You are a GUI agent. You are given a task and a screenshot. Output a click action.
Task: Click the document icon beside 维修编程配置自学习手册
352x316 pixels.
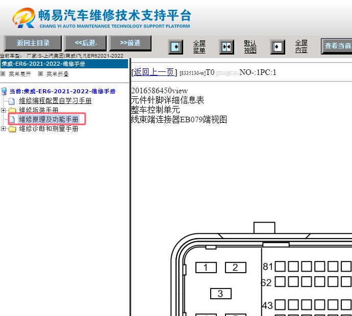12,101
